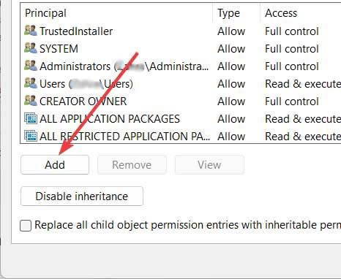Select the SYSTEM principal icon

coord(31,48)
